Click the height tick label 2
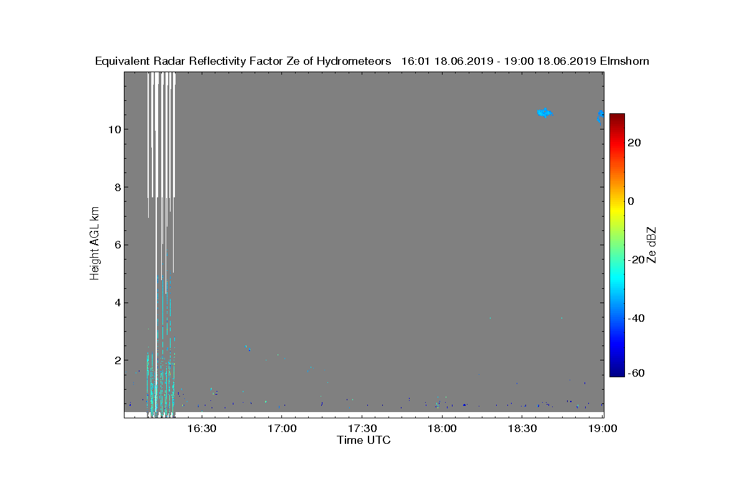Viewport: 747px width, 498px height. (x=117, y=360)
